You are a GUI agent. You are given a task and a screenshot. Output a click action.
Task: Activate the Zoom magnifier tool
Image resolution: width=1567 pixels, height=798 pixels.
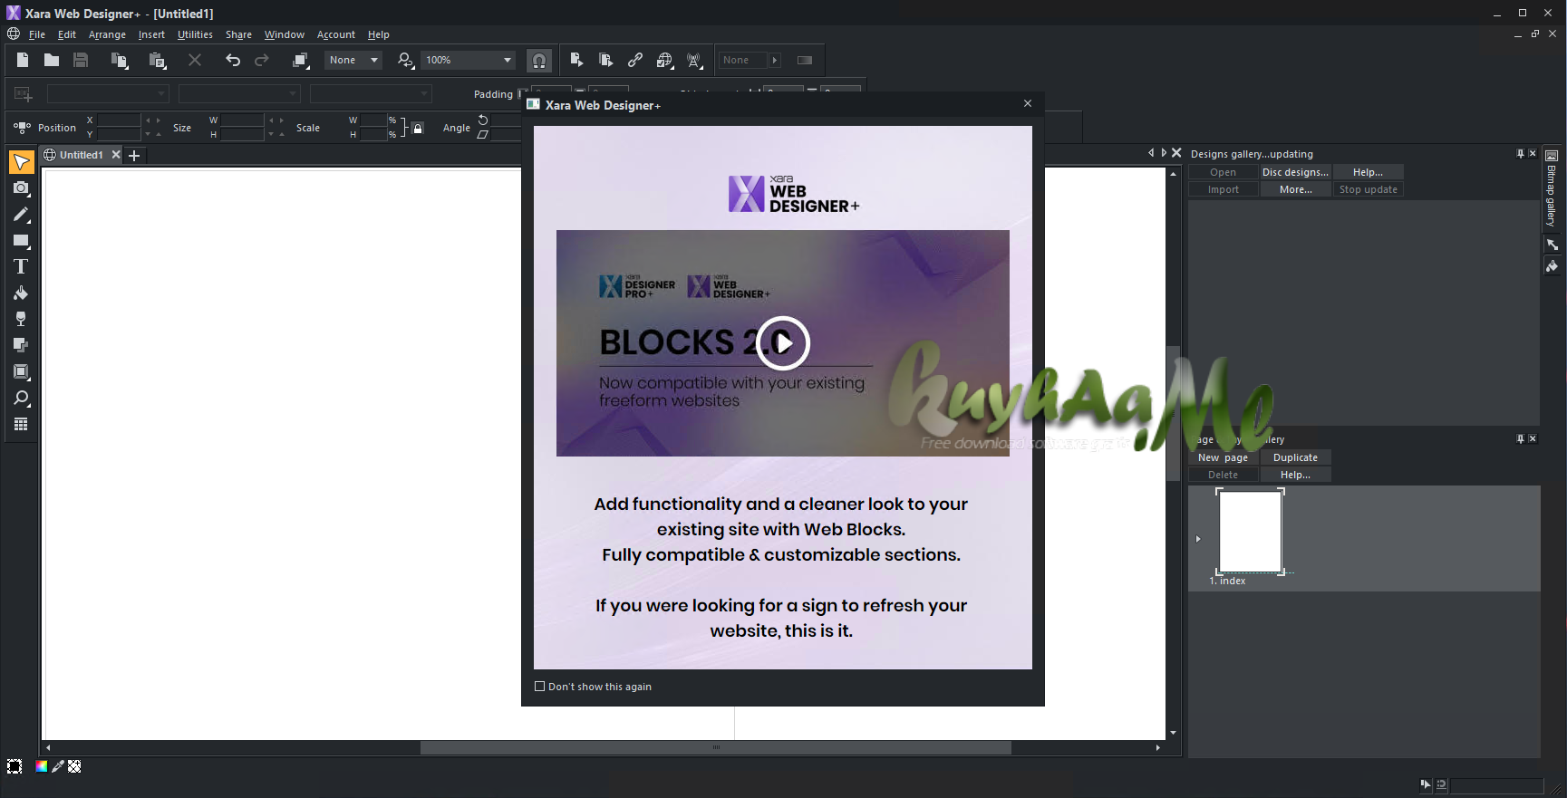coord(21,399)
